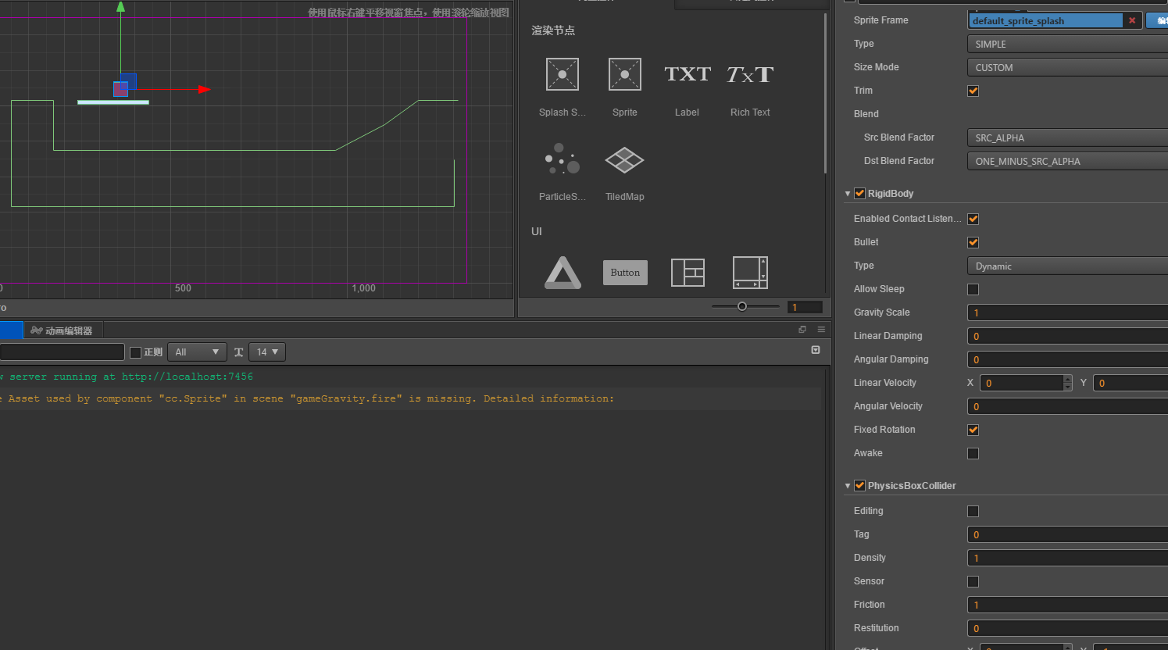This screenshot has height=650, width=1168.
Task: Select the Button UI node widget
Action: (625, 273)
